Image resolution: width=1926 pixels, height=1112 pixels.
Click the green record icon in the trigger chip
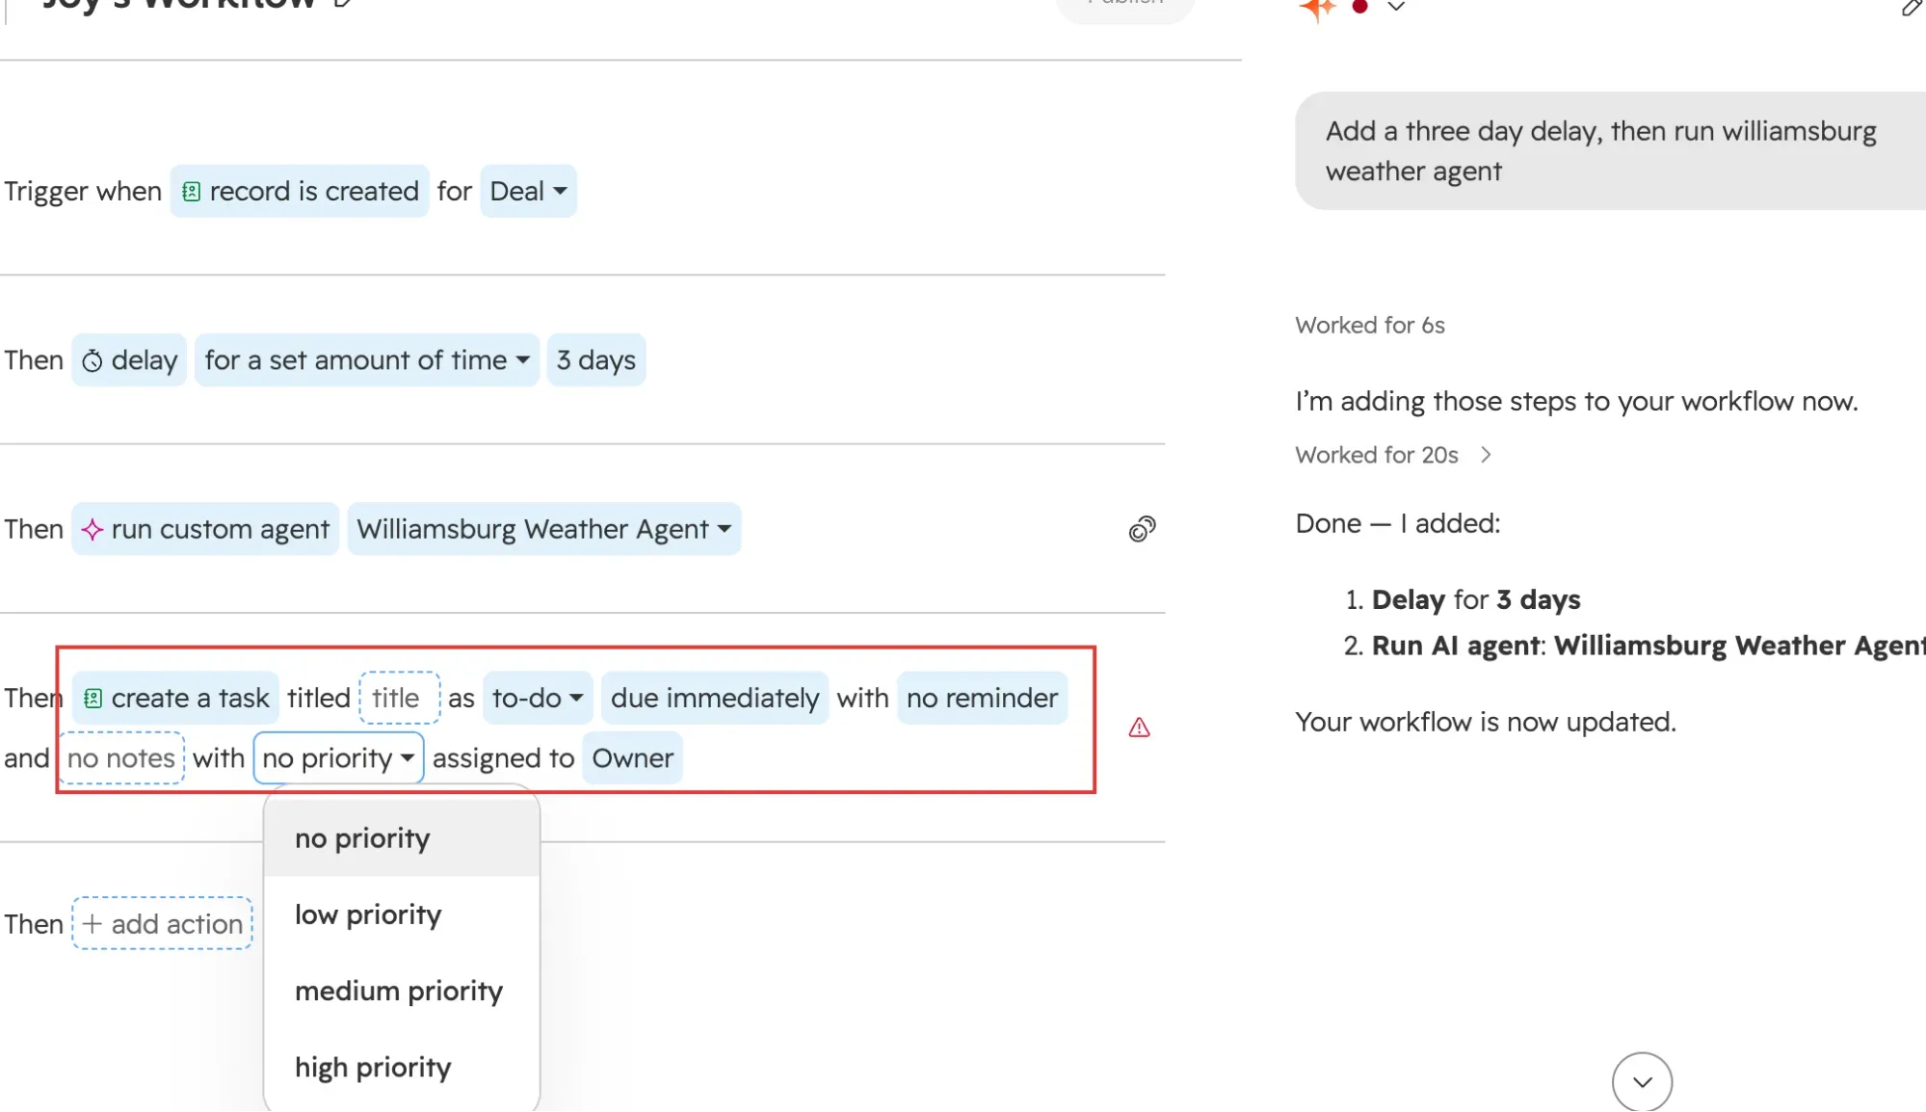pyautogui.click(x=191, y=192)
